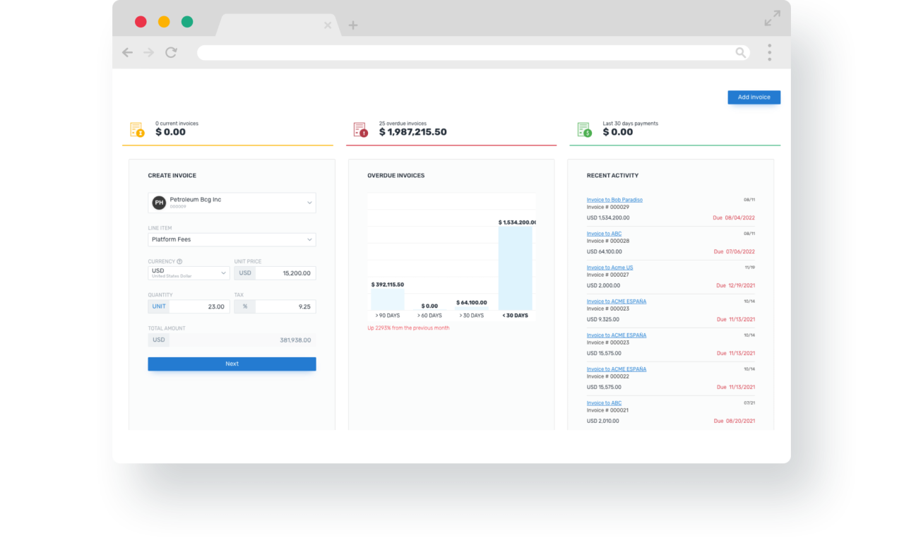Click the search magnifier in the address bar

coord(740,52)
